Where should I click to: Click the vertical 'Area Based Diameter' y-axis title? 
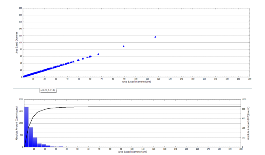coord(16,42)
